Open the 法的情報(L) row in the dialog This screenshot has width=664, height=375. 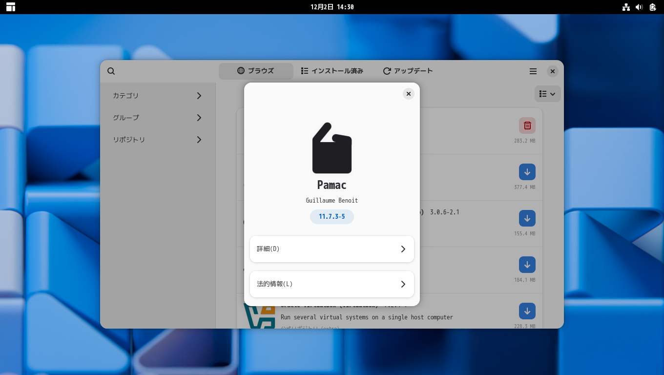332,284
